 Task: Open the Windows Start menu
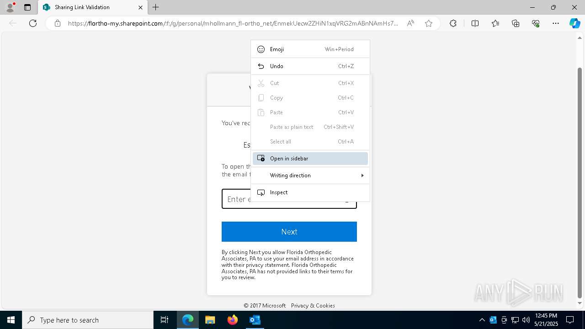coord(11,320)
